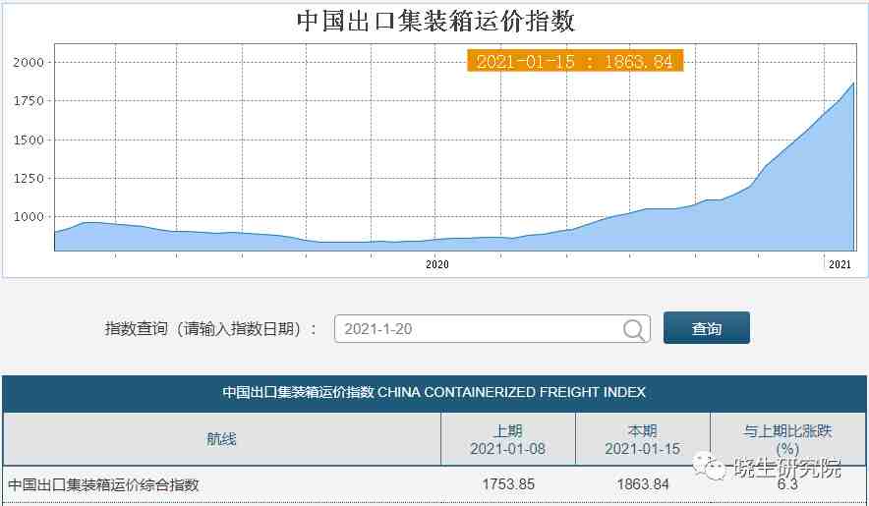Viewport: 869px width, 506px height.
Task: Click the 上期 2021-01-08 column header
Action: (508, 439)
